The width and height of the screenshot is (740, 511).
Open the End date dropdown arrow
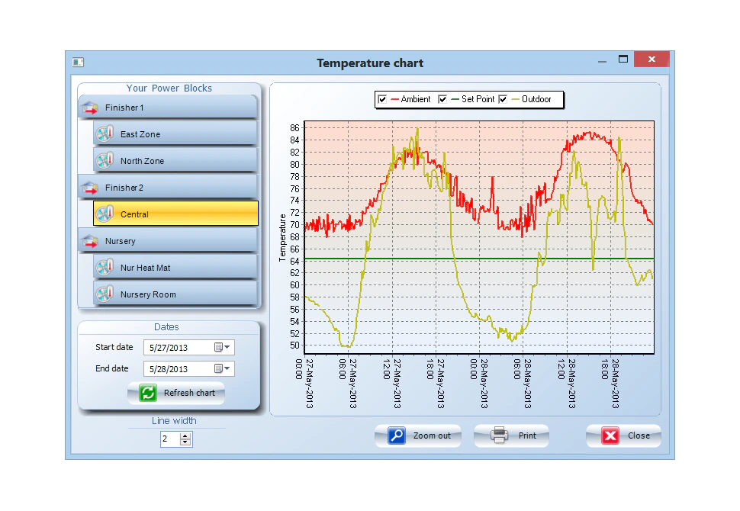227,368
